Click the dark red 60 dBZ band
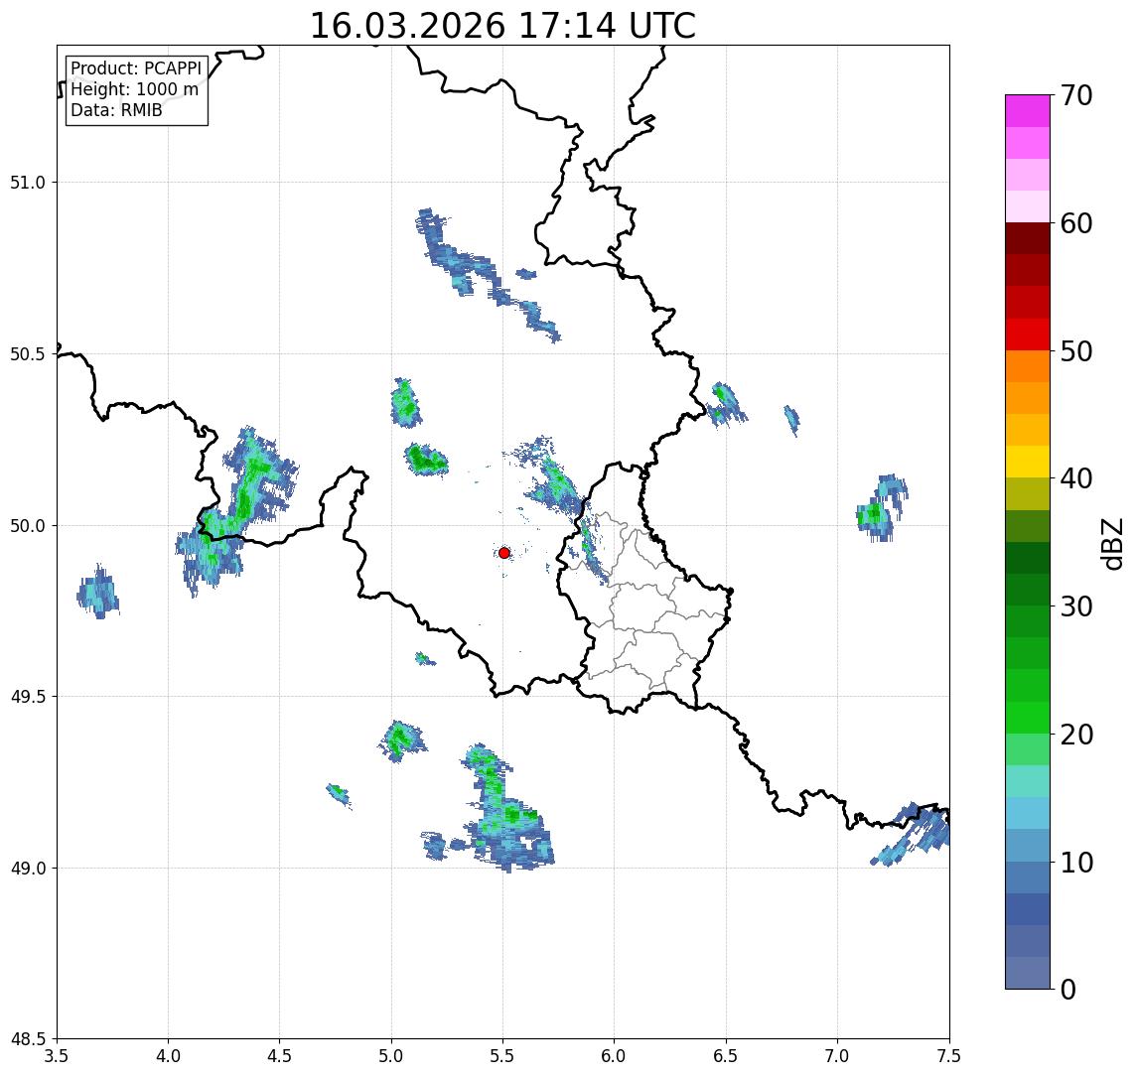Screen dimensions: 1137x1076 [x=1028, y=238]
